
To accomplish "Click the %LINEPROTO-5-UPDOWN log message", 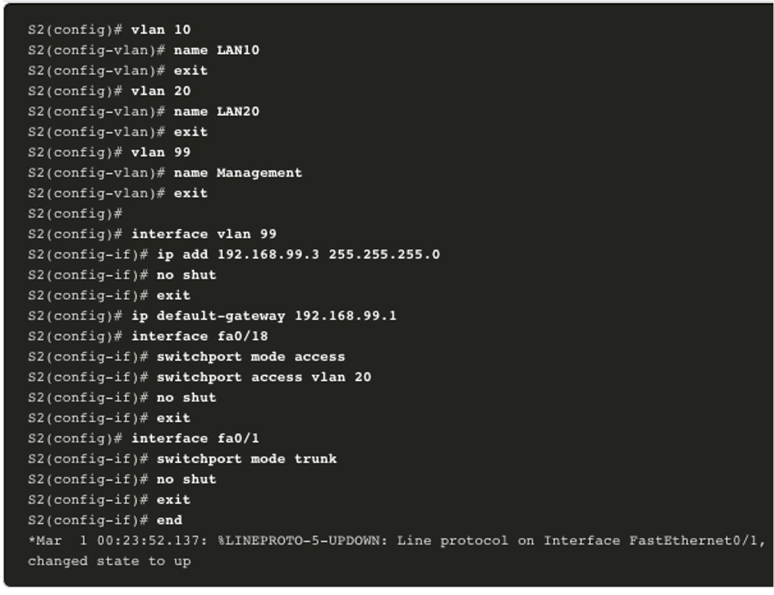I will [x=303, y=541].
